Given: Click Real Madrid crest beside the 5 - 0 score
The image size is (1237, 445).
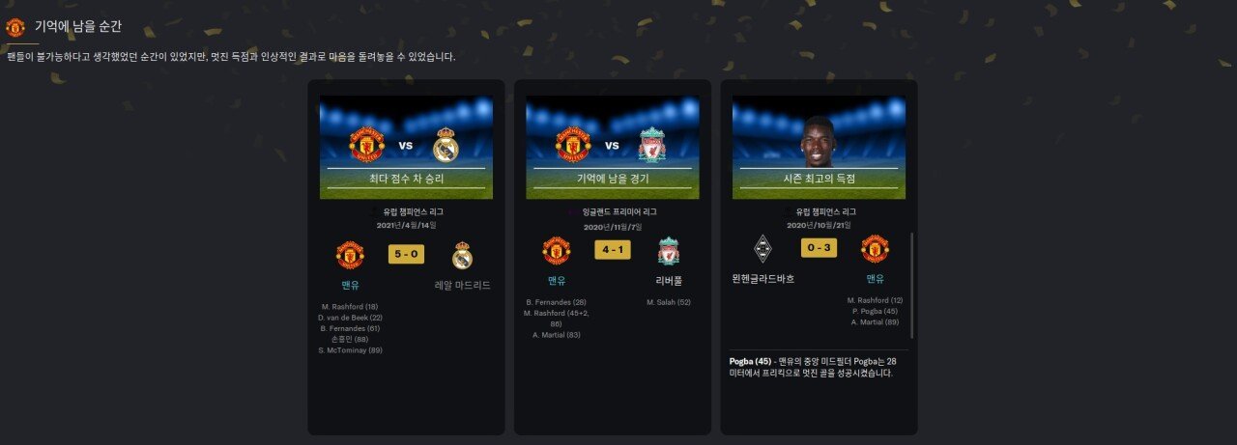Looking at the screenshot, I should [462, 256].
